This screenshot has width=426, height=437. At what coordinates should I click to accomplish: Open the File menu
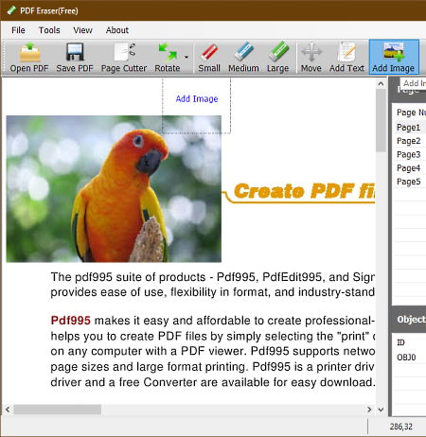[x=18, y=30]
